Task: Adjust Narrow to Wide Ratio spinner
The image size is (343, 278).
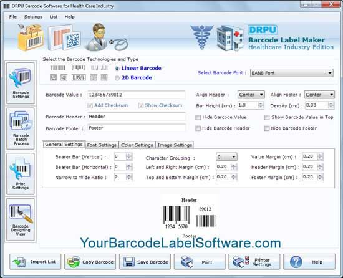Action: pos(129,177)
